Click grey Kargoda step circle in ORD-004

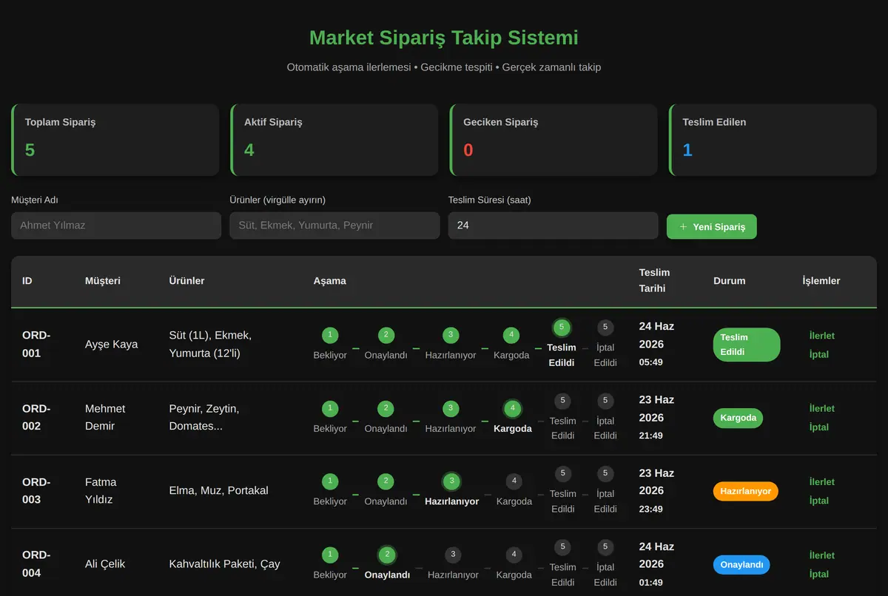[514, 555]
